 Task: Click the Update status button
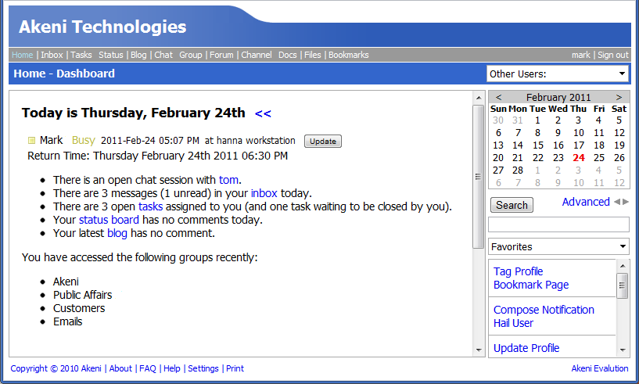click(x=323, y=141)
